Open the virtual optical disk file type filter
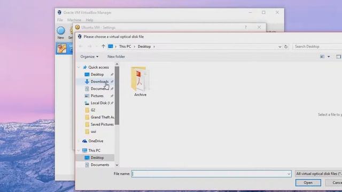This screenshot has width=342, height=192. (x=318, y=174)
